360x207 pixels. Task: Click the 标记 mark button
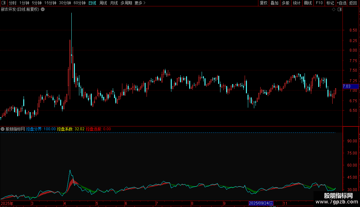(x=330, y=3)
